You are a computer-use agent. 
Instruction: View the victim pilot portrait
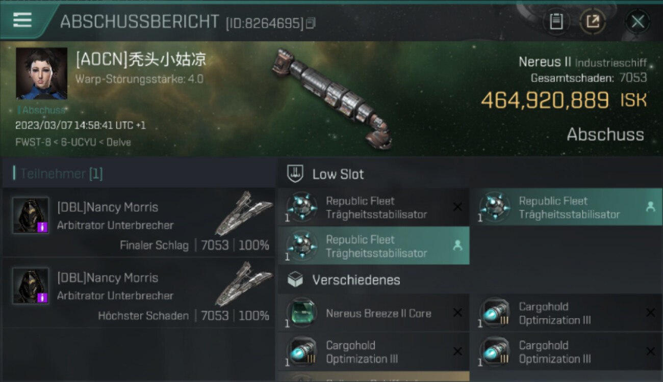41,73
